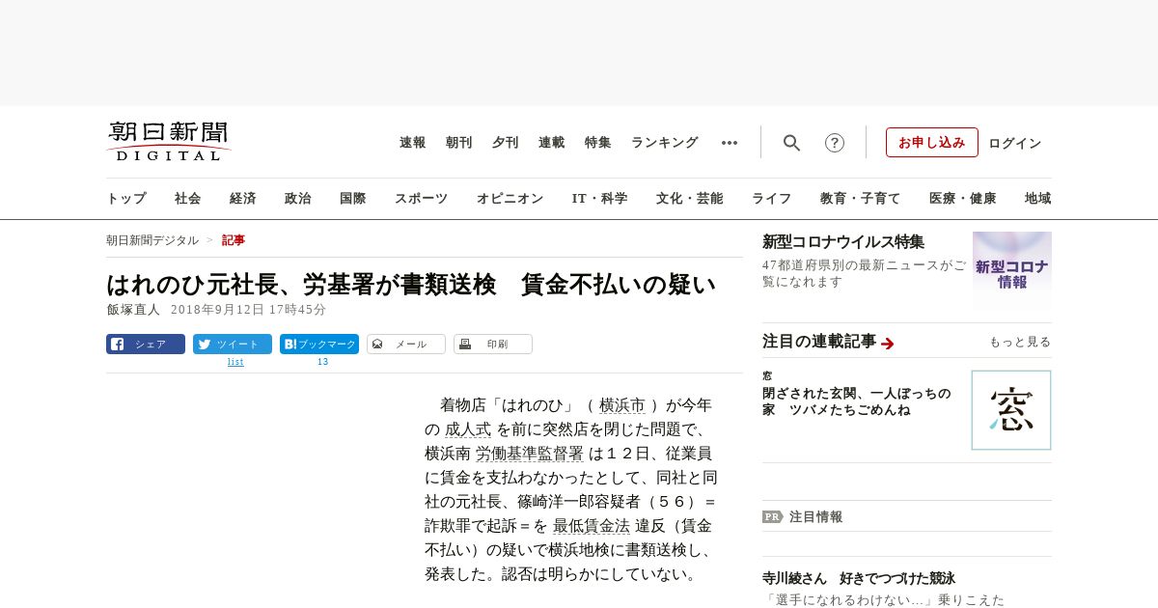
Task: Open the 成人式 keyword link
Action: click(x=468, y=429)
